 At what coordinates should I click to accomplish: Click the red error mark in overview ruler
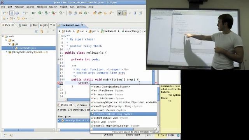point(156,83)
